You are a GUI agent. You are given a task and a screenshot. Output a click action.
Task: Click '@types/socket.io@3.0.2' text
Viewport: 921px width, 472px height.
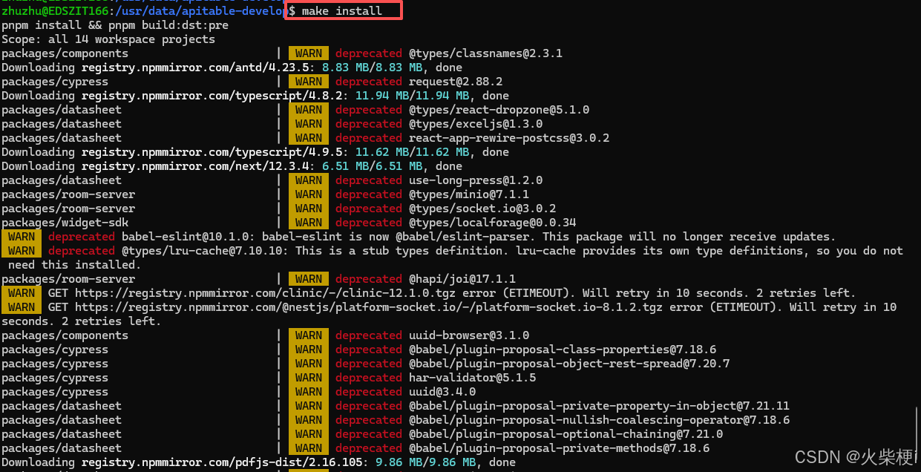click(x=482, y=209)
